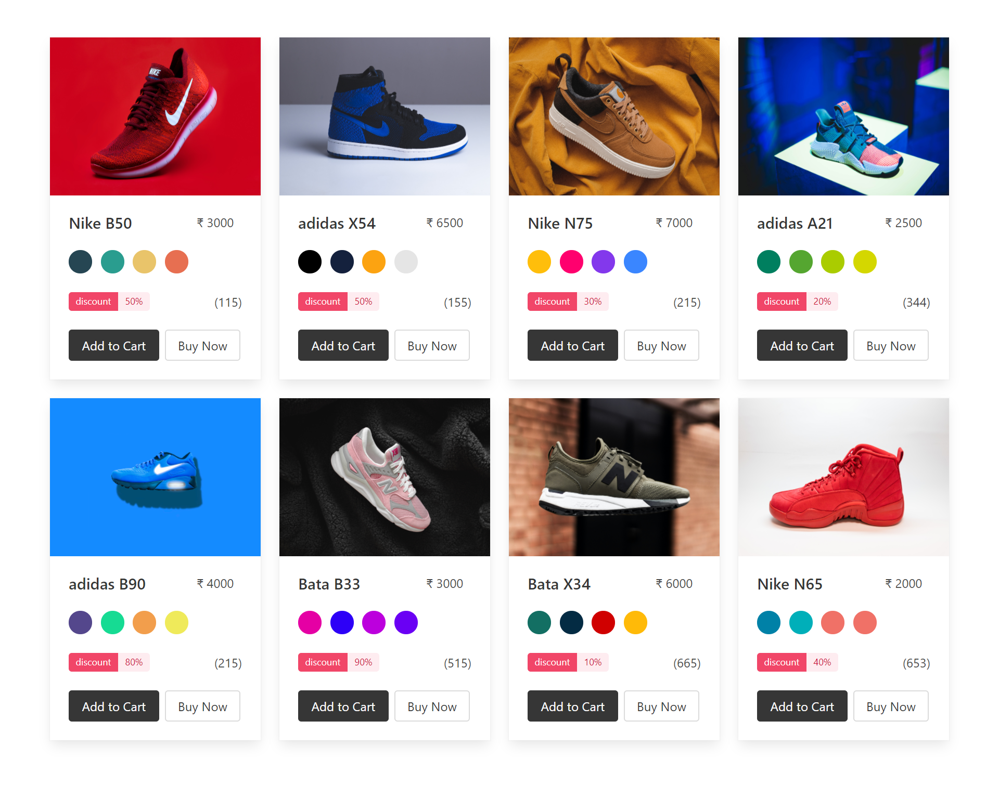Open the Nike N75 brown shoe image
The image size is (999, 799).
tap(614, 116)
